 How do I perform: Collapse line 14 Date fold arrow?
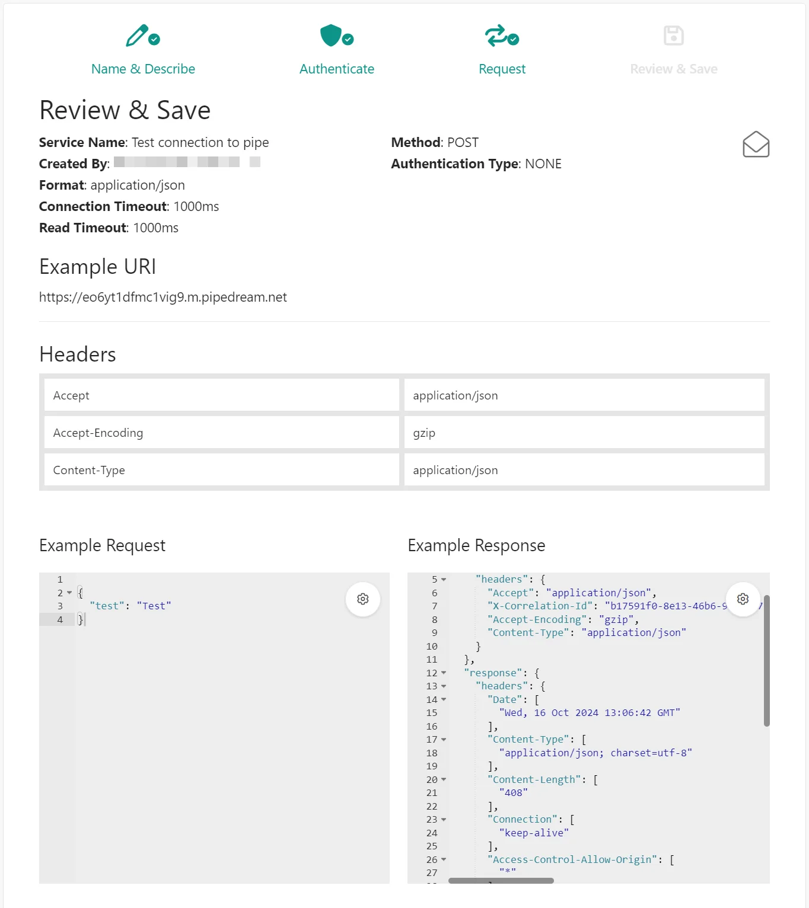(444, 699)
